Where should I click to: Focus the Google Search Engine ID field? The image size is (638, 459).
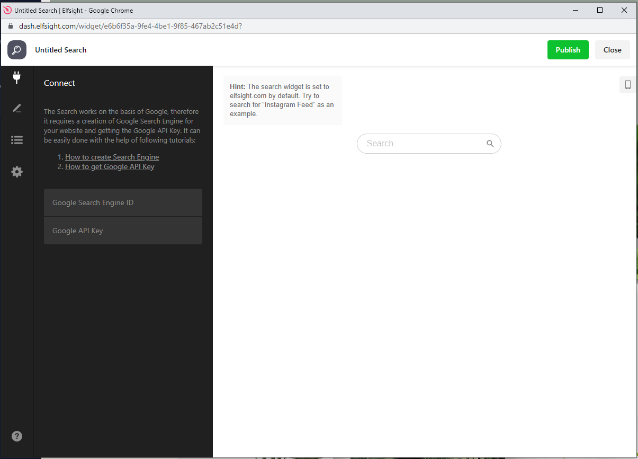[123, 202]
